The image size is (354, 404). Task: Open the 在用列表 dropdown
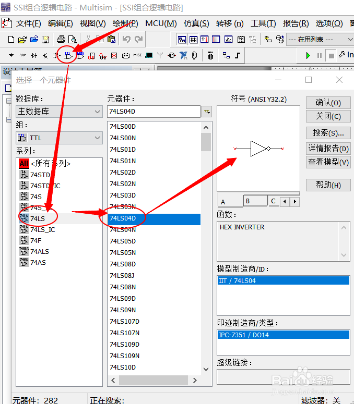(x=320, y=40)
